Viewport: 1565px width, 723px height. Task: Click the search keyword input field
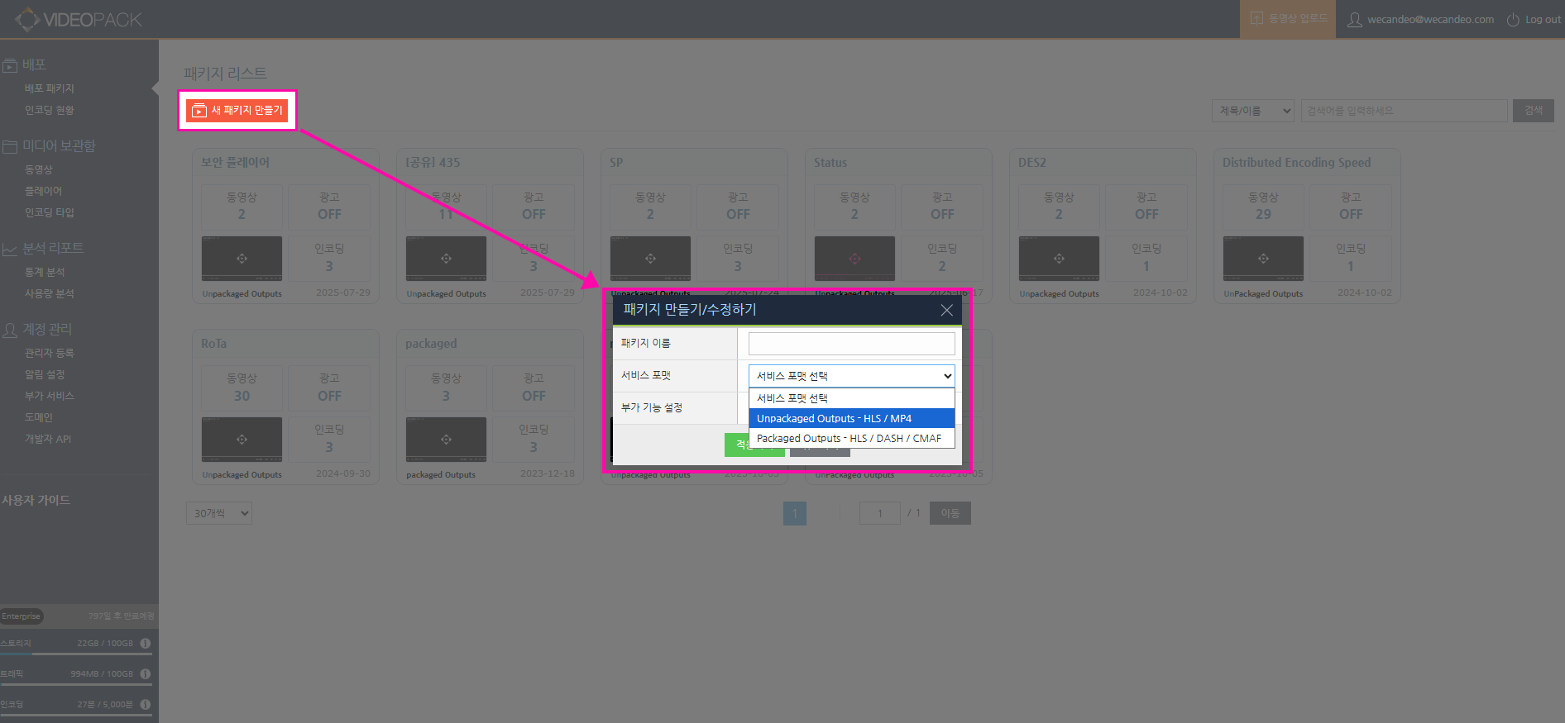pos(1404,111)
